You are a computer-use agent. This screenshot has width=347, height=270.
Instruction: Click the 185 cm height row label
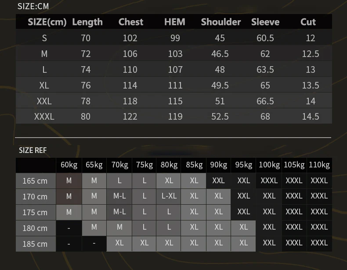click(35, 244)
